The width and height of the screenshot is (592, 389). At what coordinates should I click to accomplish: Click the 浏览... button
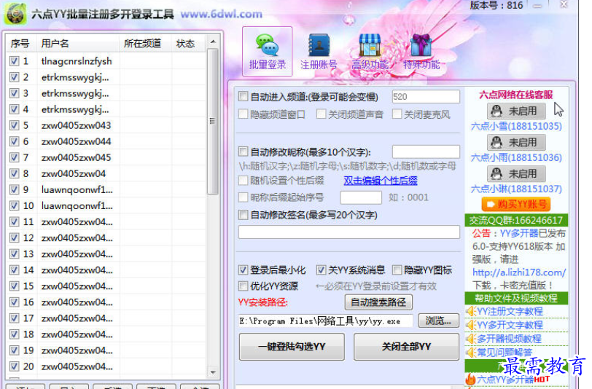tap(438, 321)
